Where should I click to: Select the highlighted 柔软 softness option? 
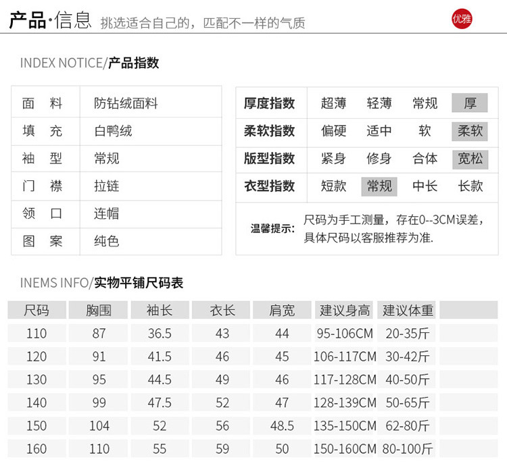[470, 131]
